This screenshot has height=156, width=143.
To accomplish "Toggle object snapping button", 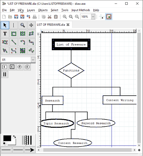I will 109,17.
